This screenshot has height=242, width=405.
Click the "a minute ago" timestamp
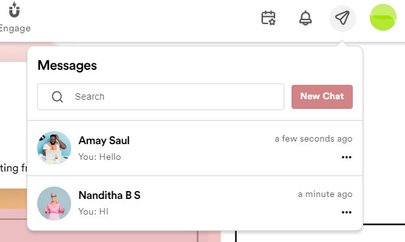tap(325, 194)
